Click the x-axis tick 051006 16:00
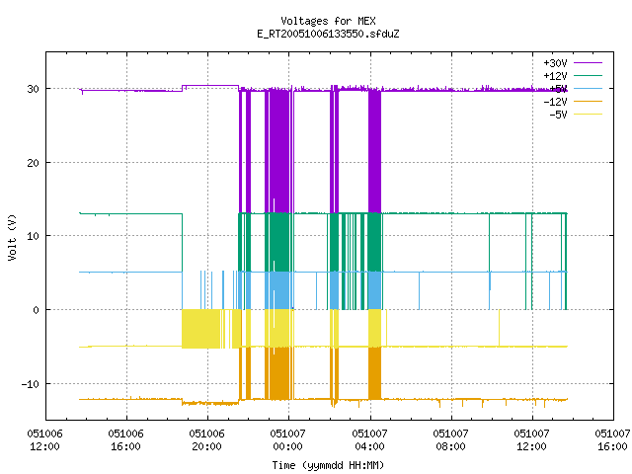 pos(126,440)
